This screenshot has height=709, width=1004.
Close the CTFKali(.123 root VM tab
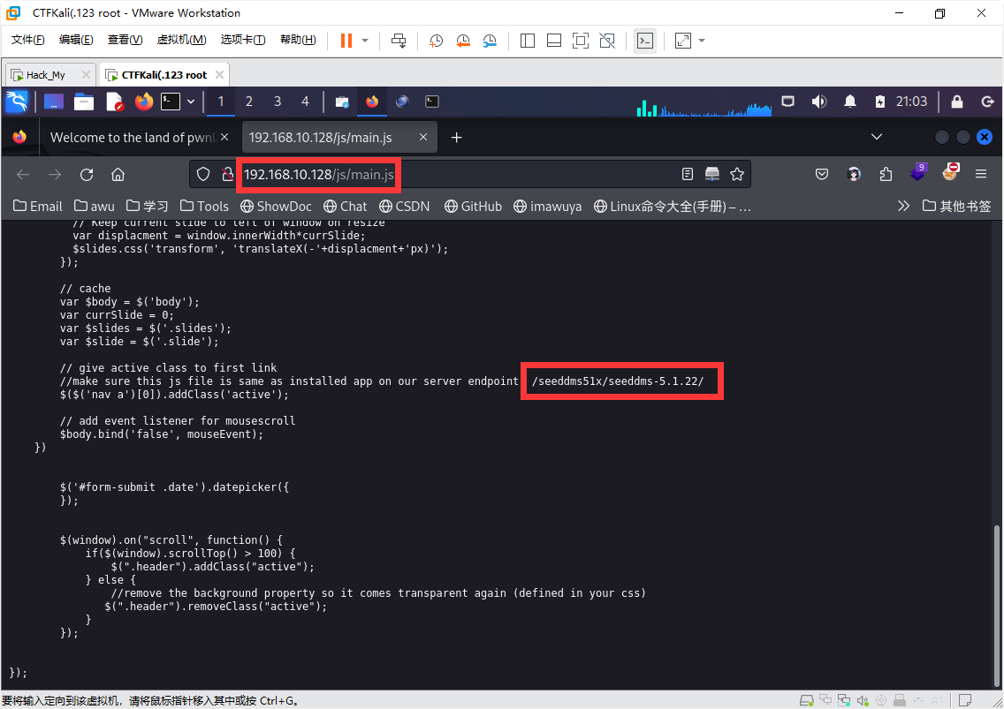pos(219,75)
